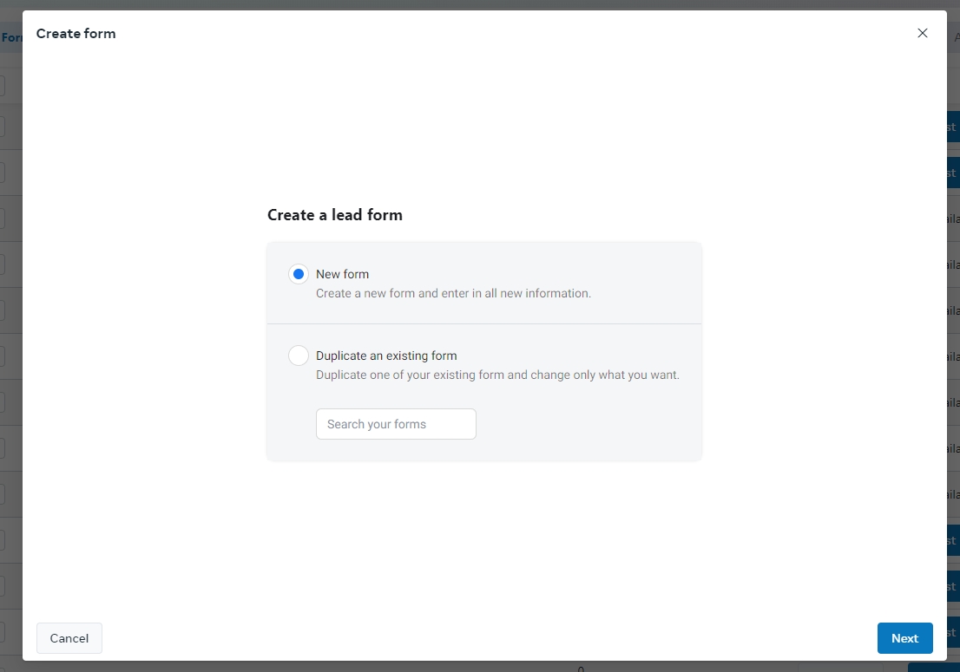Screen dimensions: 960x672
Task: Click the partially hidden tab at top-right corner
Action: 956,37
